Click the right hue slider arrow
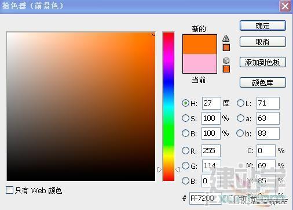The height and width of the screenshot is (210, 293). click(x=178, y=170)
